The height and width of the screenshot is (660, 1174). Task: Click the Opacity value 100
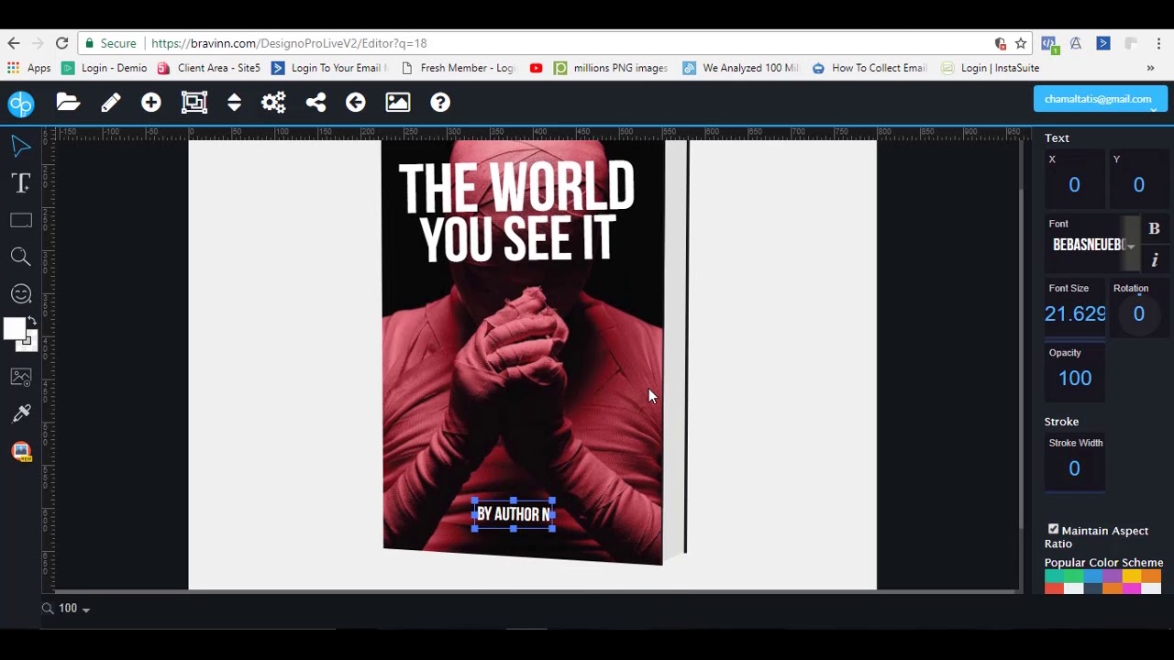click(1075, 379)
